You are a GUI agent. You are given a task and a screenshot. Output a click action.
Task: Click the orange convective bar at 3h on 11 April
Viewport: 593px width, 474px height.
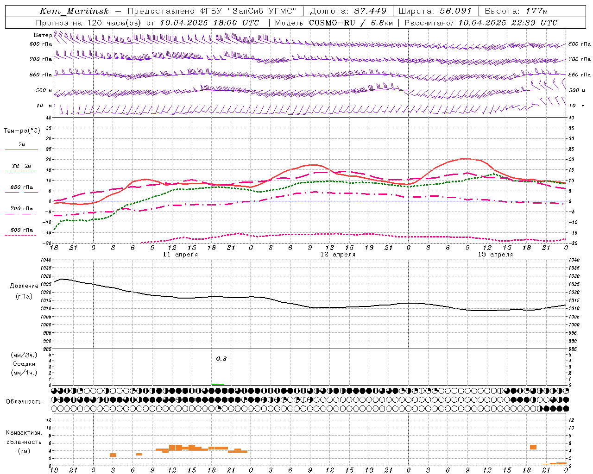pyautogui.click(x=113, y=455)
